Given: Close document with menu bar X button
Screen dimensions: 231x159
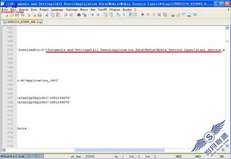Looking at the screenshot, I should [x=228, y=10].
